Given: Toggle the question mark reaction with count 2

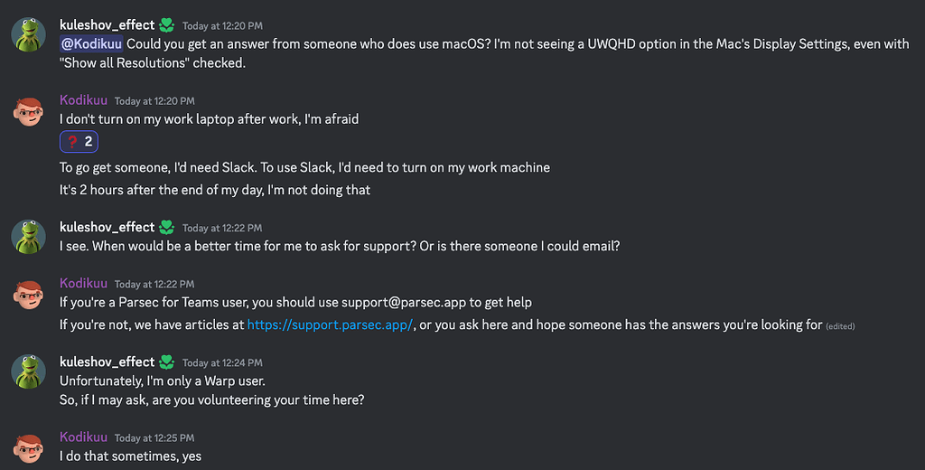Looking at the screenshot, I should coord(79,142).
